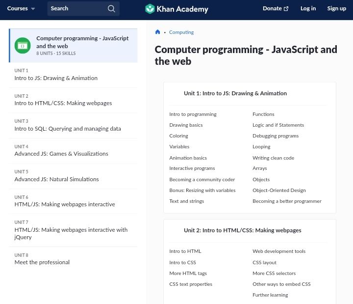Click the home breadcrumb icon

157,32
